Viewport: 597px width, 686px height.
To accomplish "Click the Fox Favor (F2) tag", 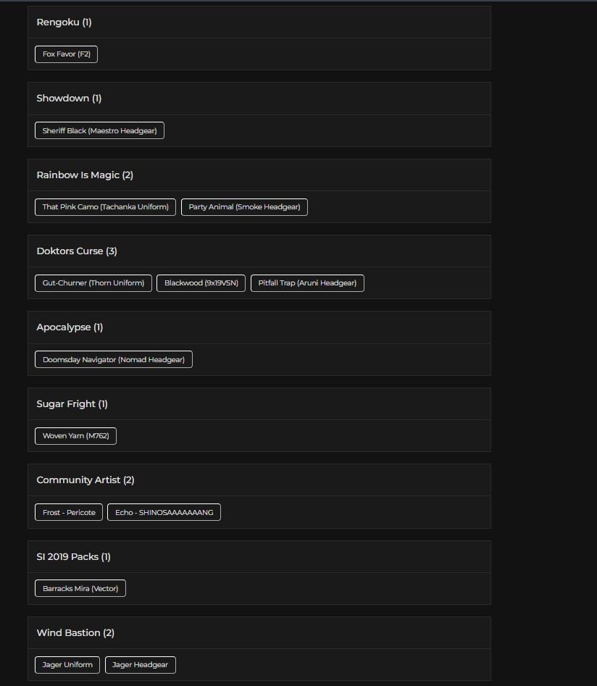I will coord(66,54).
